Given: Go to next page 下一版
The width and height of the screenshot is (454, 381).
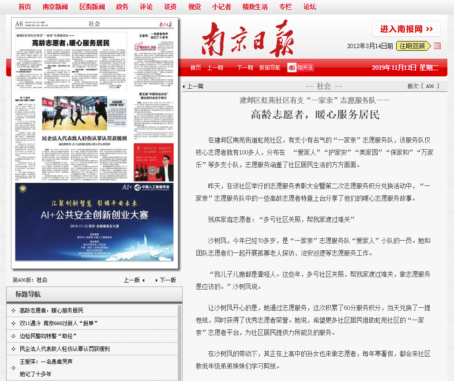Looking at the screenshot, I should [168, 280].
